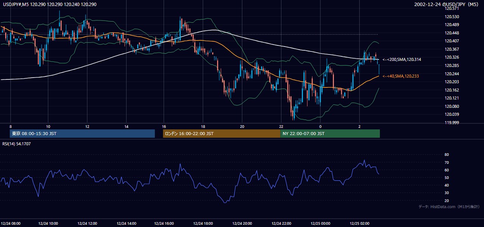Click price axis label 120.244
Viewport: 484px width, 227px height.
point(453,74)
